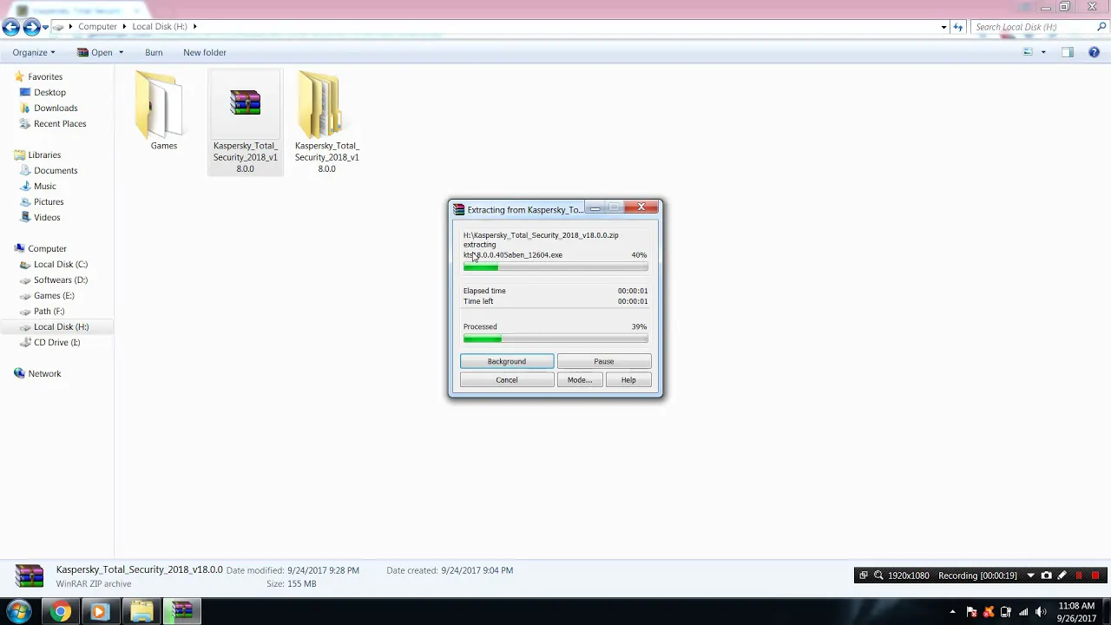1111x625 pixels.
Task: Open the recent locations dropdown beside navigation arrows
Action: click(45, 28)
